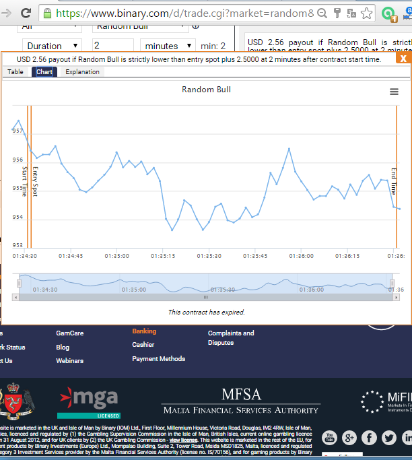Image resolution: width=412 pixels, height=460 pixels.
Task: Open the Random Bull market dropdown
Action: (x=140, y=28)
